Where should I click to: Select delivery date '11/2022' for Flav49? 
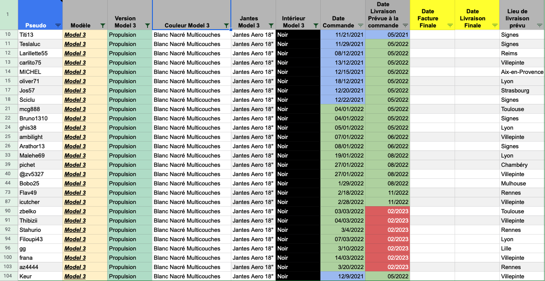(x=388, y=192)
